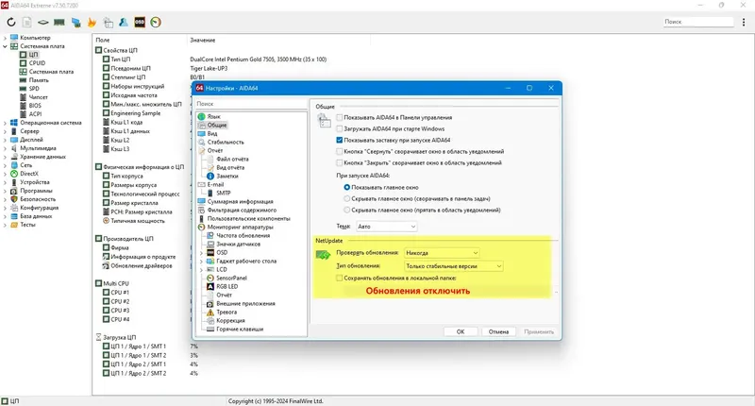This screenshot has height=406, width=755.
Task: Select SMTP in settings tree
Action: (x=224, y=193)
